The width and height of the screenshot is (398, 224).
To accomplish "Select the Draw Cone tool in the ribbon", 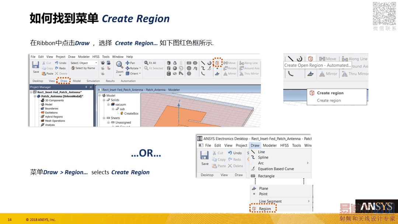I will coord(175,63).
